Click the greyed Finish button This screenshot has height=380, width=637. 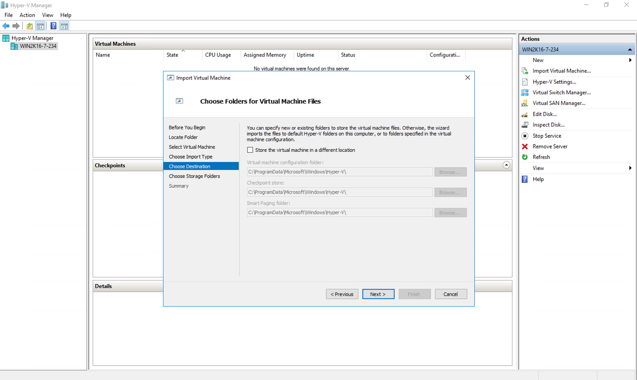click(415, 294)
